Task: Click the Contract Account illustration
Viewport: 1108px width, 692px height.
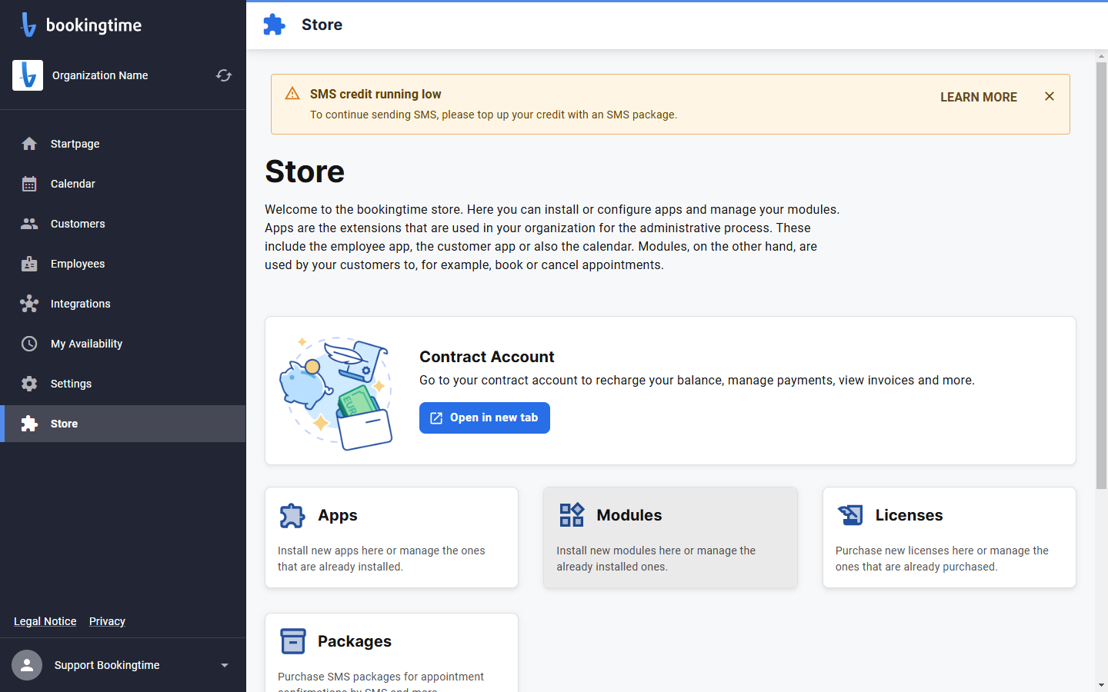Action: (x=336, y=392)
